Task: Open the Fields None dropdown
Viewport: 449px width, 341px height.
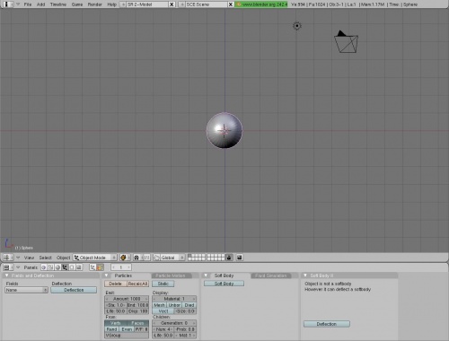Action: (26, 290)
